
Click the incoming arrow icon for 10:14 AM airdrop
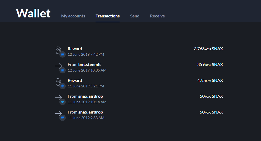point(58,97)
